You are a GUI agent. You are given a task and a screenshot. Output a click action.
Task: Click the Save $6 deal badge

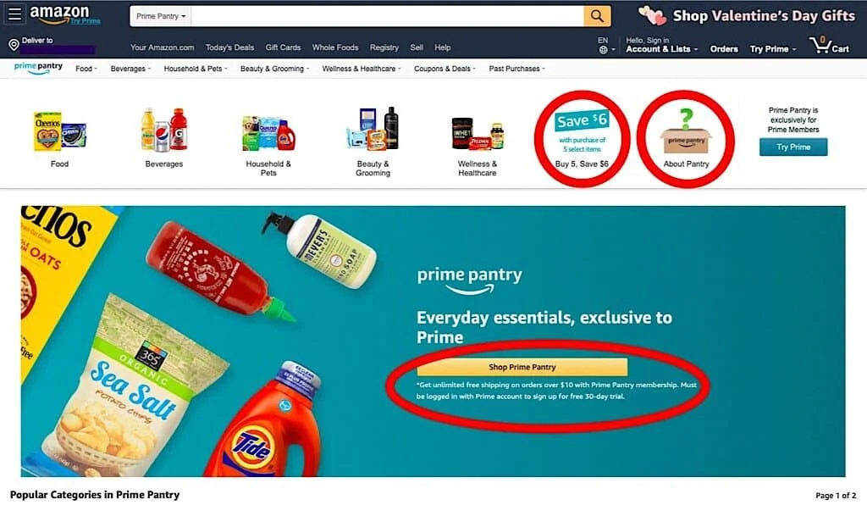[582, 131]
